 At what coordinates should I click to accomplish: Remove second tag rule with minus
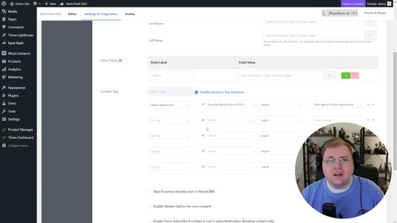point(373,120)
